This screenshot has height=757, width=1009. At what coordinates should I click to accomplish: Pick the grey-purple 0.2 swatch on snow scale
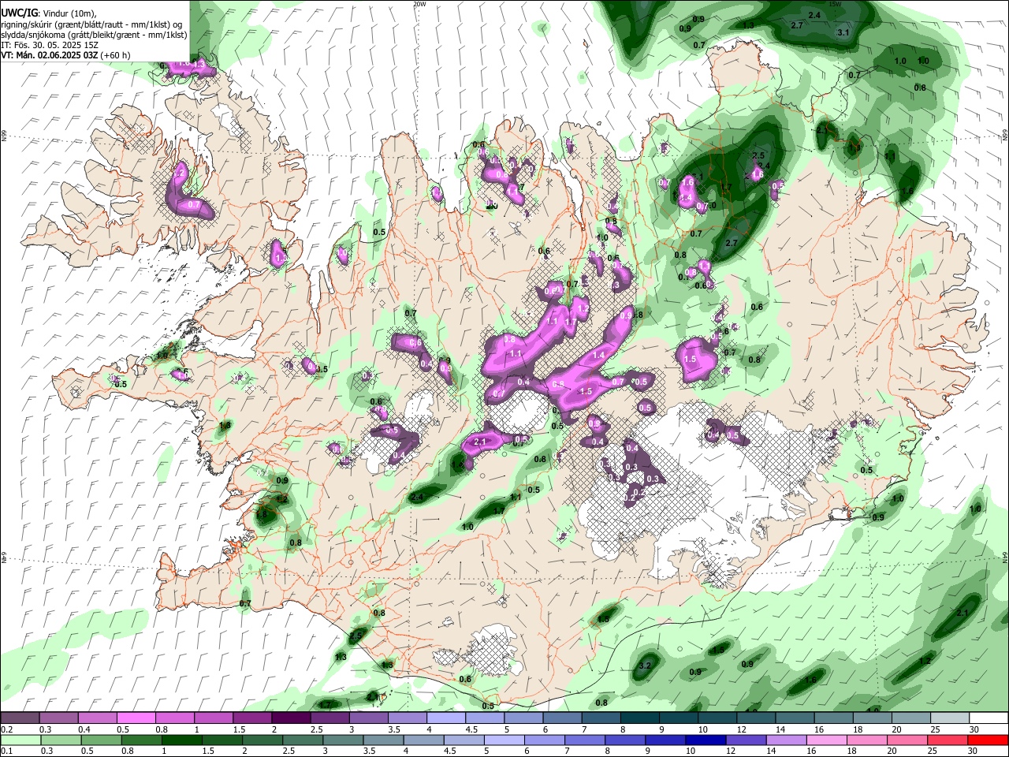[x=20, y=718]
